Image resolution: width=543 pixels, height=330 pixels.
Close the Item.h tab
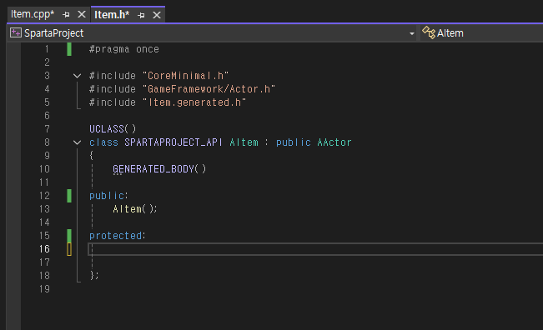157,15
